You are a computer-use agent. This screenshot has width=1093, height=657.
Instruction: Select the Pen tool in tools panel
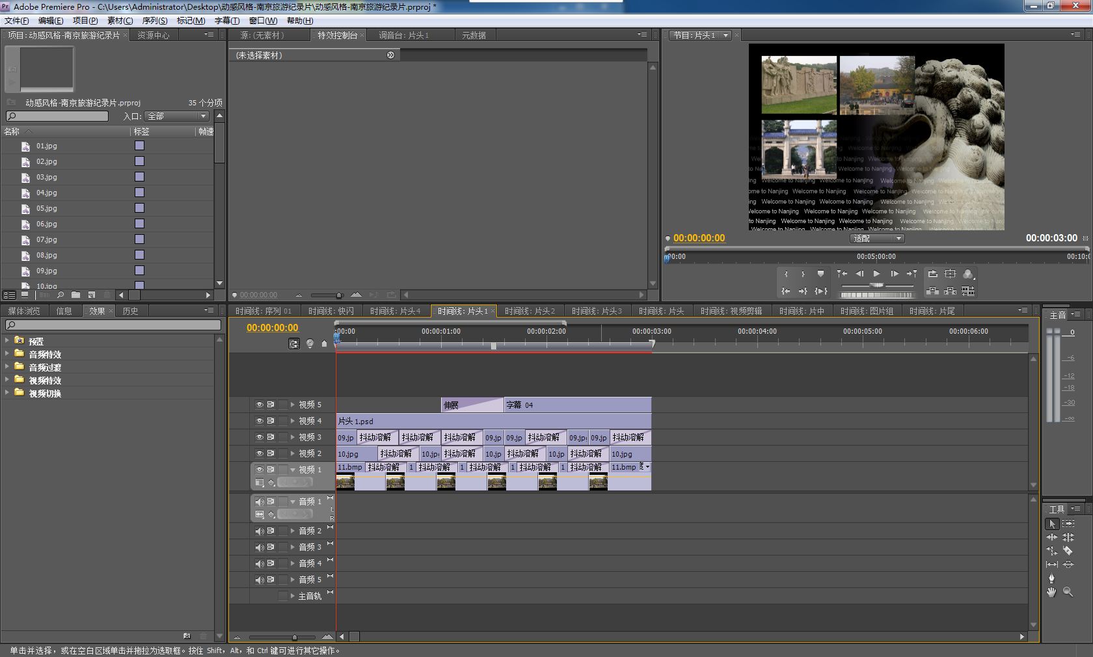pos(1051,578)
